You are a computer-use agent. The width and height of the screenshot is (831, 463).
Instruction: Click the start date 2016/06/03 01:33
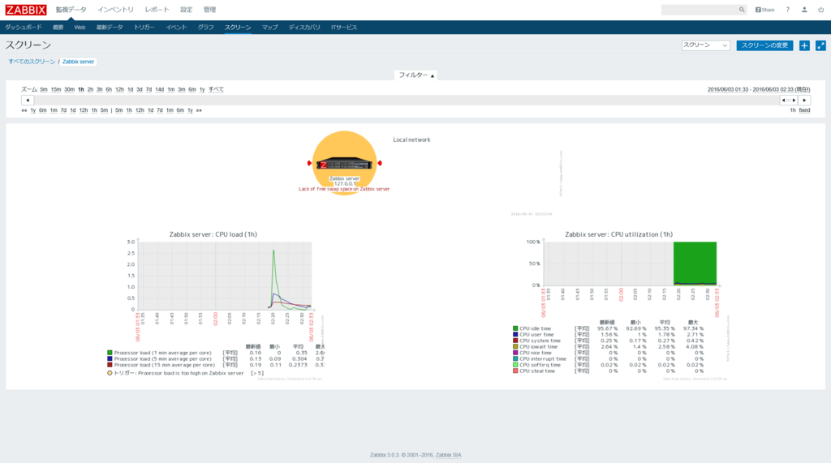[x=729, y=89]
